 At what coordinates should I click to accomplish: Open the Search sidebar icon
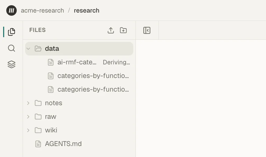point(11,48)
